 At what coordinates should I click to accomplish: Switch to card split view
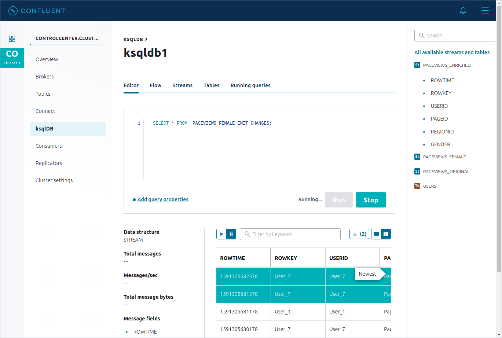[x=386, y=234]
